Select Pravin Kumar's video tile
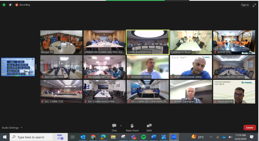The image size is (259, 141). [x=234, y=91]
